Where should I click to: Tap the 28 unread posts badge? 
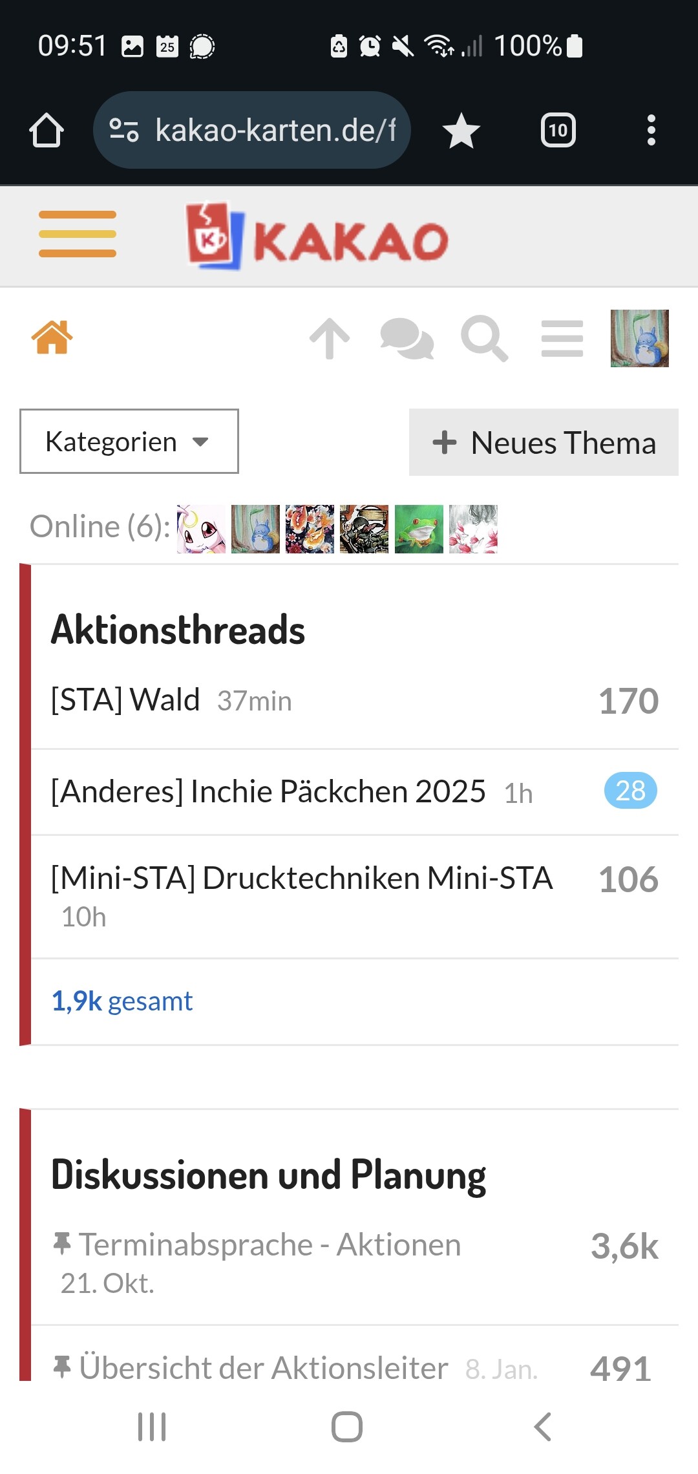630,791
